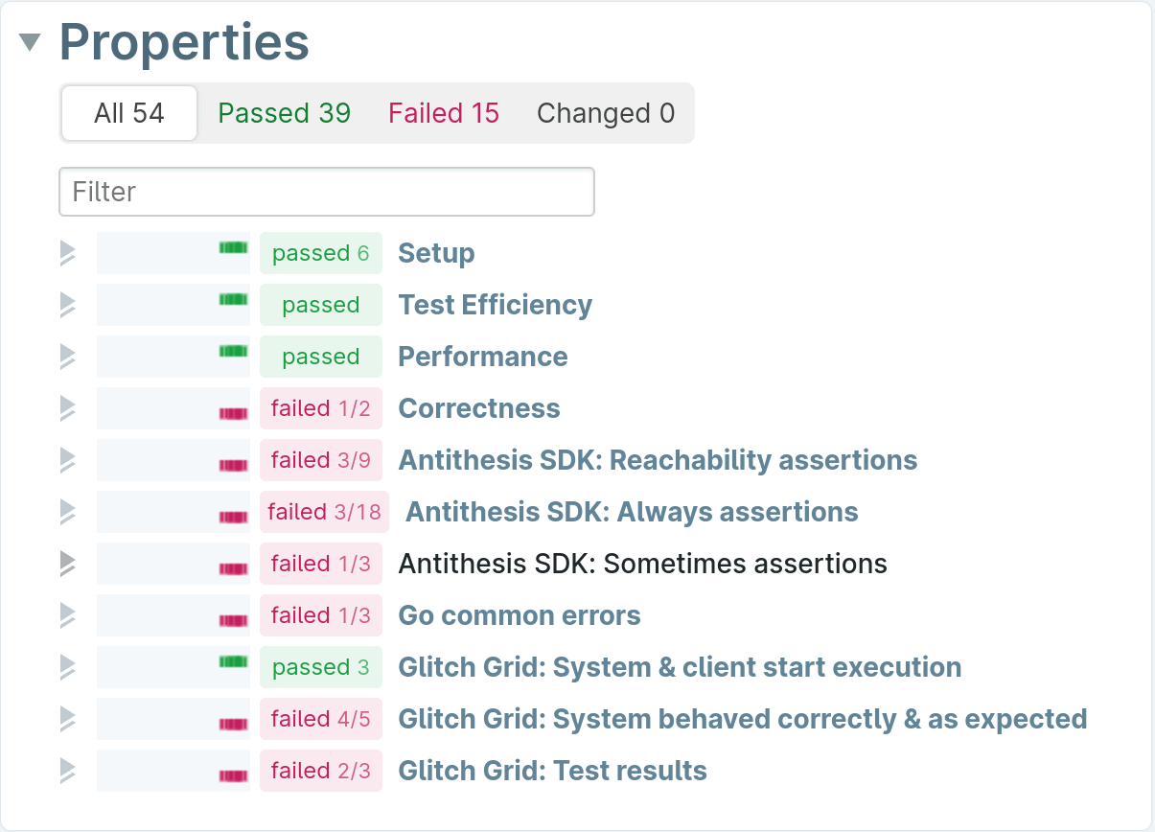Collapse the Properties section triangle
Viewport: 1155px width, 832px height.
[31, 42]
